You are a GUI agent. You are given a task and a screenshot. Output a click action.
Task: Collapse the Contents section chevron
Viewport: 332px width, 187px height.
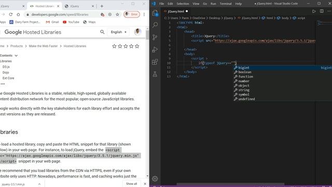(x=16, y=56)
